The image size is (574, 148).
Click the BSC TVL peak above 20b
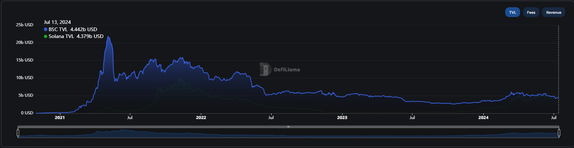tap(108, 37)
